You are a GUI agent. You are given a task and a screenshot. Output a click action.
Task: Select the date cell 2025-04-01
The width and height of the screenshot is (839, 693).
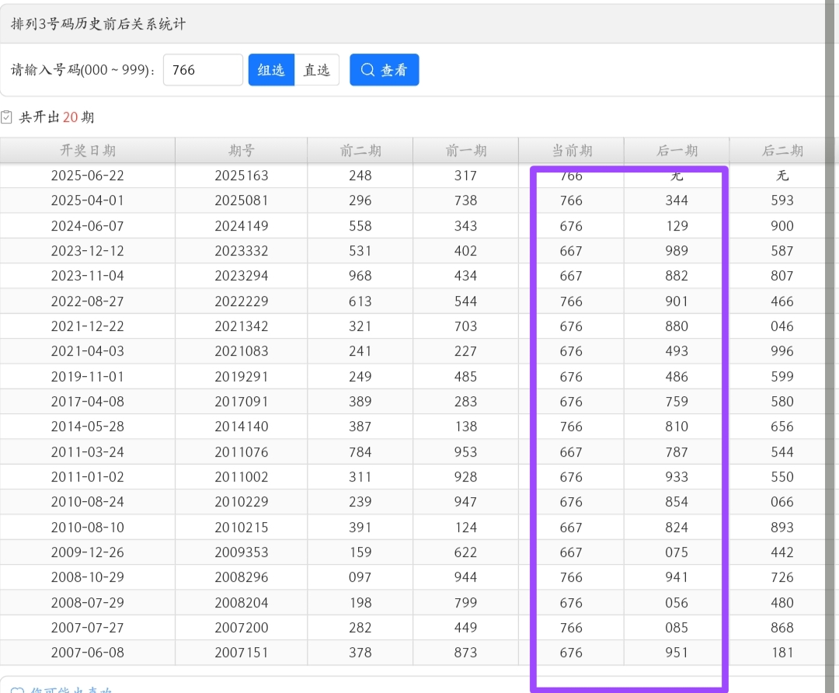88,200
